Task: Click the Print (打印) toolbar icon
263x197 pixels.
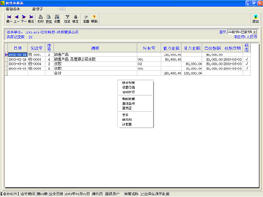Action: tap(41, 19)
